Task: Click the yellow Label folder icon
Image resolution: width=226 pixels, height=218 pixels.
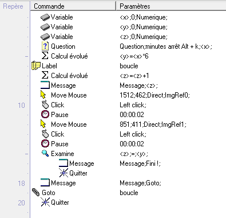Action: 36,66
